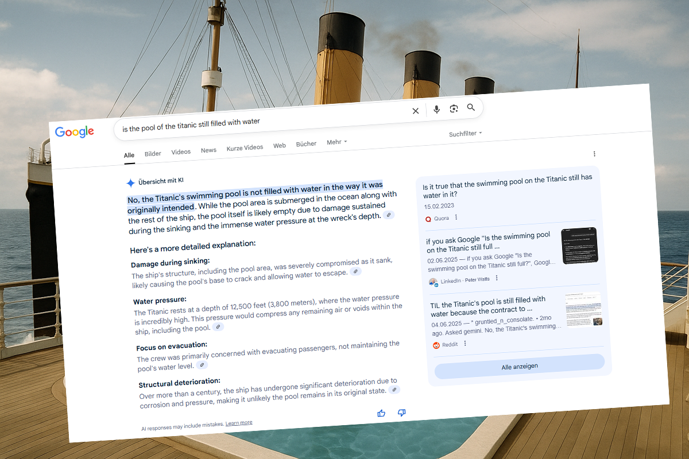Screen dimensions: 689x459
Task: Click the "Focus on evacuation:" heading
Action: [x=172, y=347]
